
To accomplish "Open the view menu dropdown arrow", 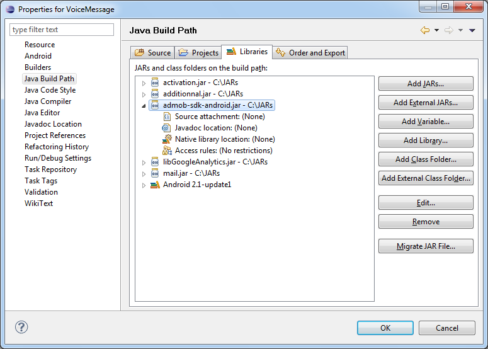I will point(472,30).
